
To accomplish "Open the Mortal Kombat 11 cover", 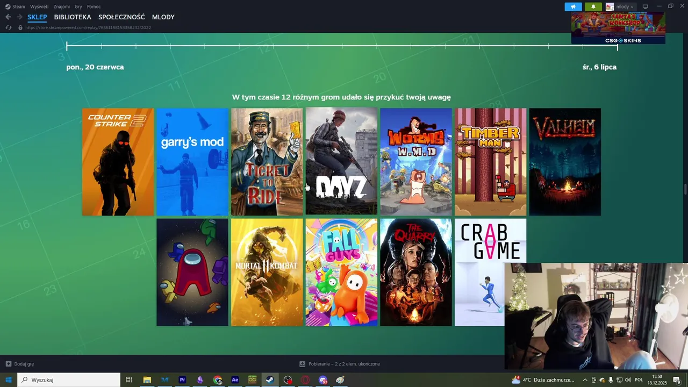I will (x=267, y=272).
